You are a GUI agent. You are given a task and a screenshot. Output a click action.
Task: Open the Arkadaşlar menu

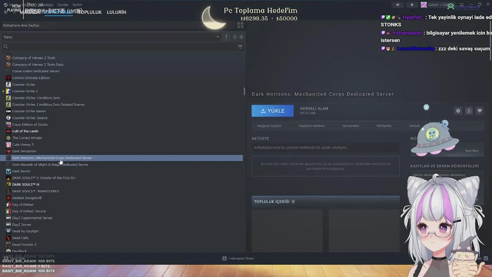click(x=45, y=5)
